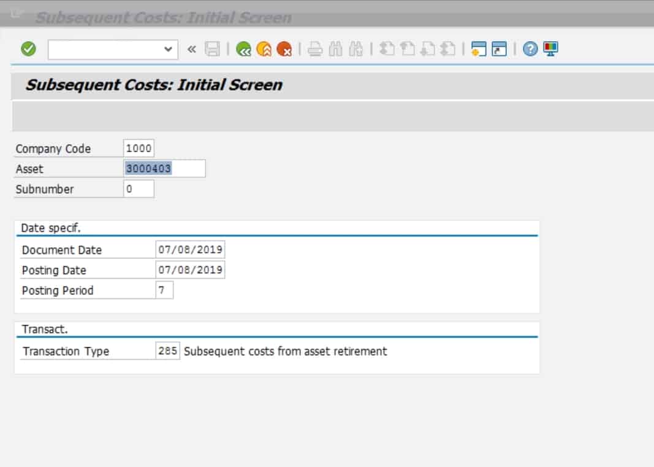Screen dimensions: 654x467
Task: Click the green Back arrow icon
Action: (x=243, y=49)
